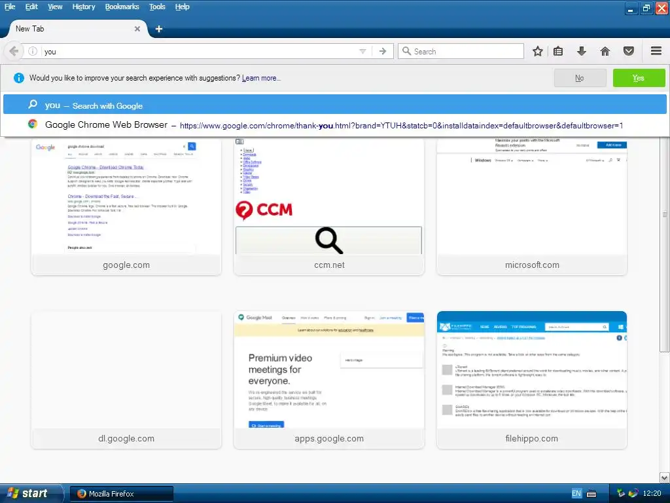This screenshot has width=670, height=503.
Task: Open the View menu
Action: [x=55, y=7]
